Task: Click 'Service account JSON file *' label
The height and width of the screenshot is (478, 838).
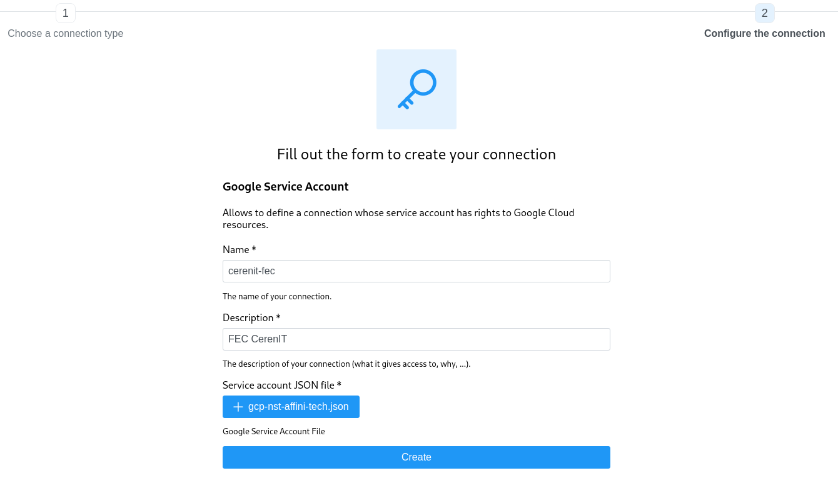Action: 282,386
